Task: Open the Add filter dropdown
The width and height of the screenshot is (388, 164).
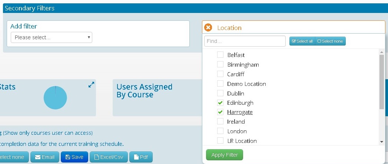Action: tap(52, 37)
